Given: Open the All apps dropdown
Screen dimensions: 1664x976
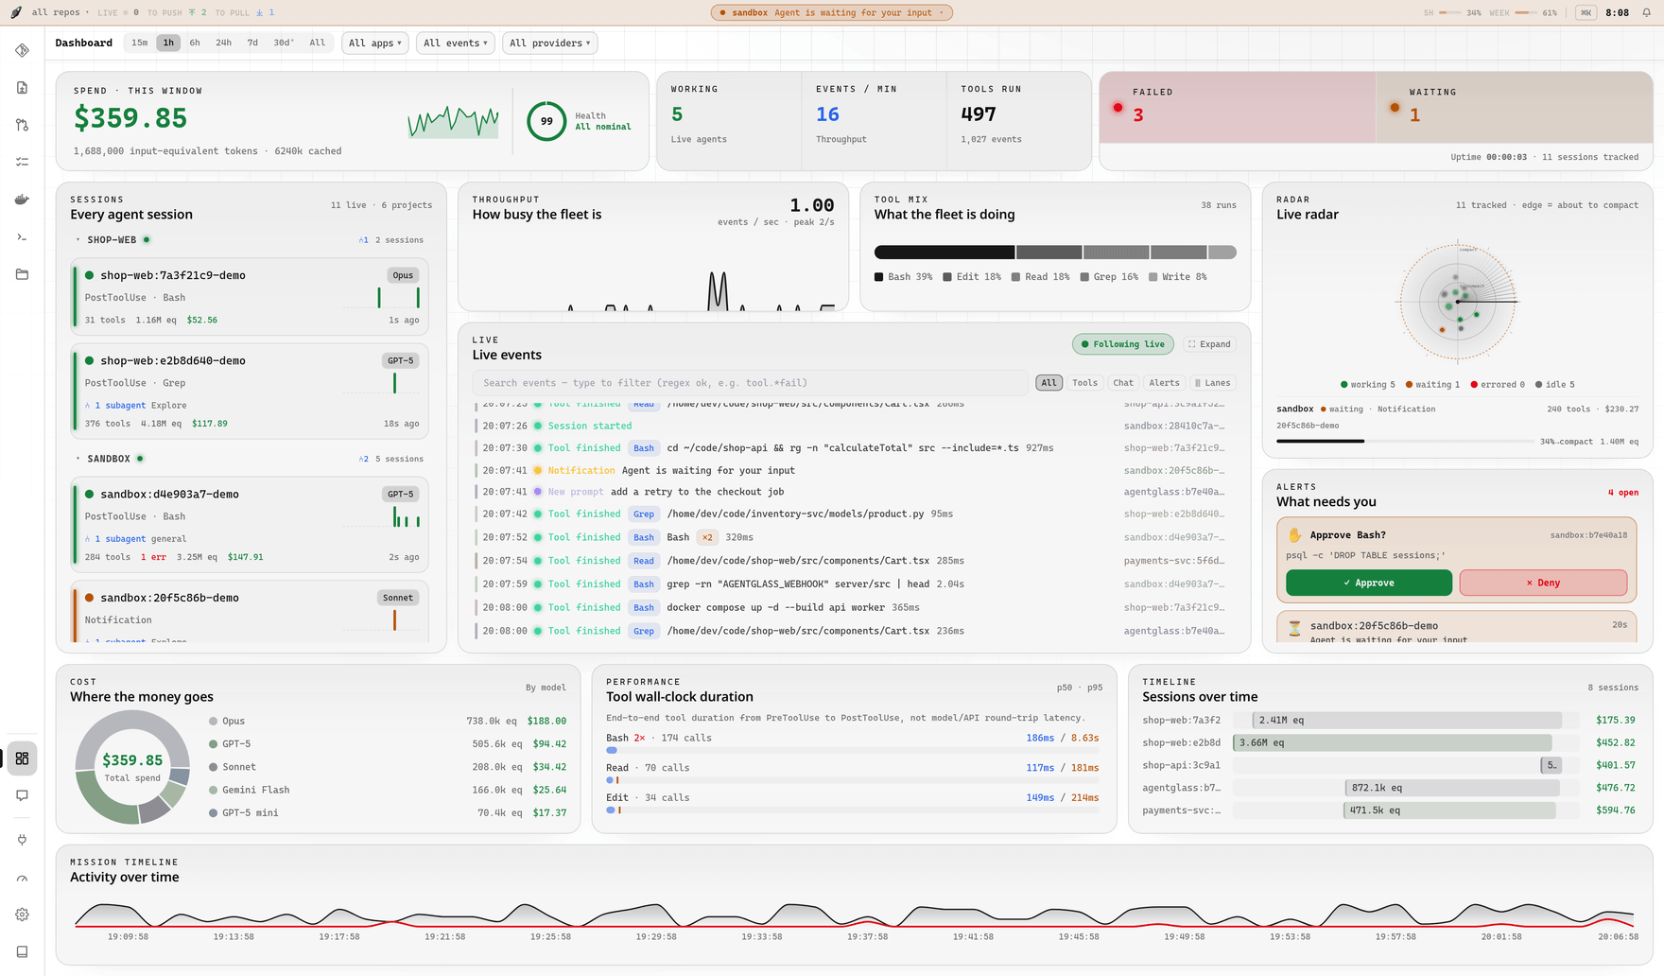Looking at the screenshot, I should tap(375, 44).
